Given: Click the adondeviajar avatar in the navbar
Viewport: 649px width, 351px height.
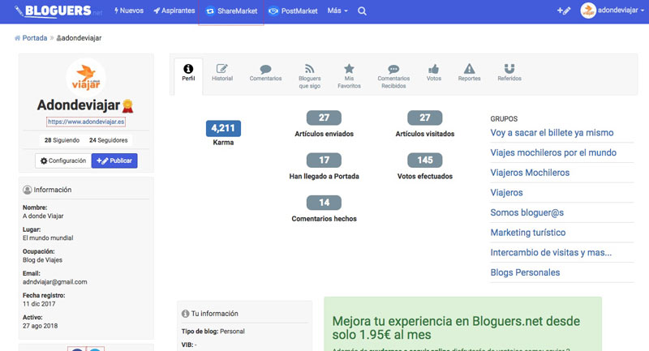Looking at the screenshot, I should pos(587,11).
